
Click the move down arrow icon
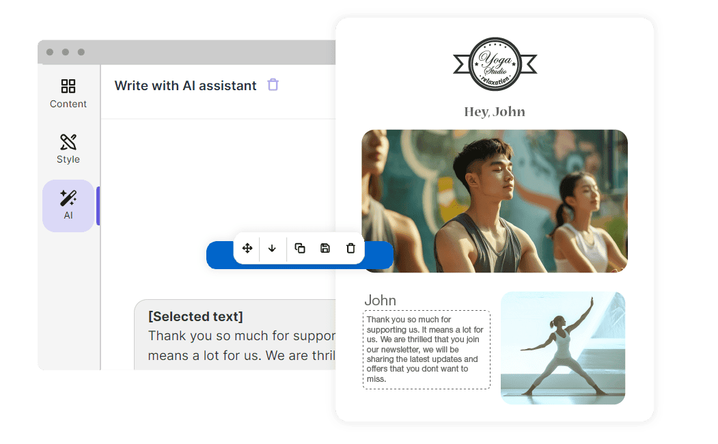pyautogui.click(x=272, y=248)
